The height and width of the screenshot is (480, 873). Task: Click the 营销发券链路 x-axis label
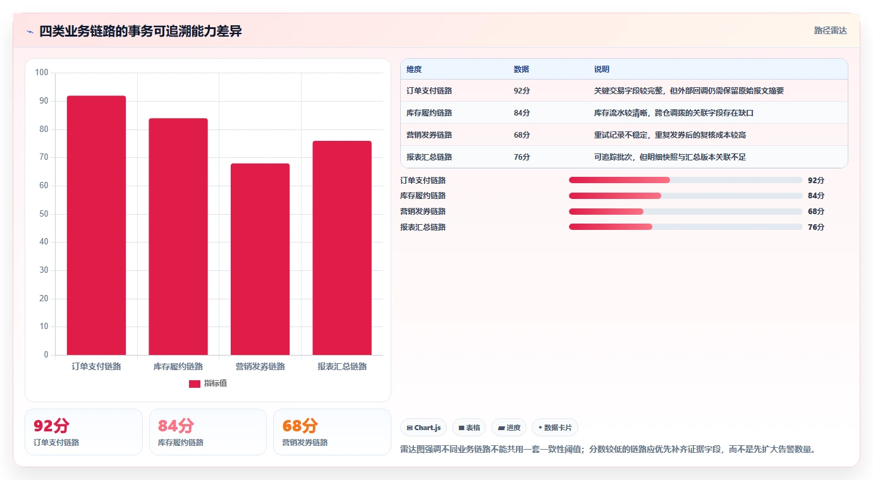(x=260, y=366)
